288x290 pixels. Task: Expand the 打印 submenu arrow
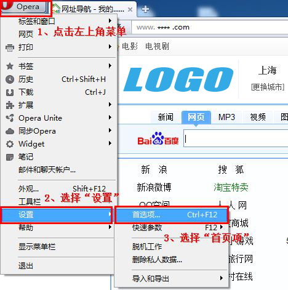pos(110,47)
